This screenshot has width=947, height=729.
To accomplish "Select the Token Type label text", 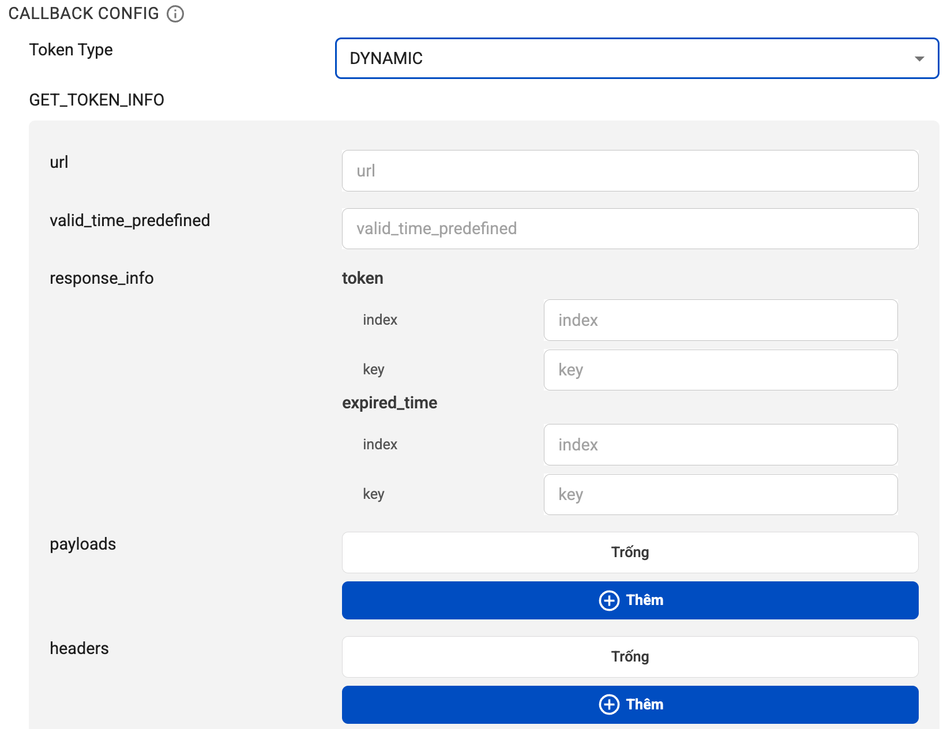I will (70, 50).
